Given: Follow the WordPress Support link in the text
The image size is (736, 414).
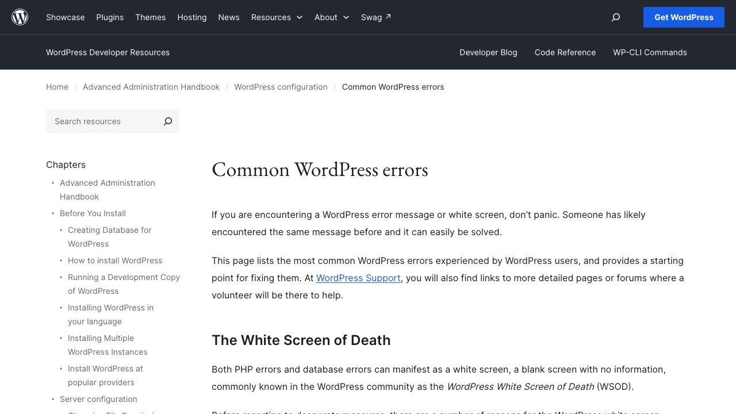Looking at the screenshot, I should pyautogui.click(x=358, y=278).
